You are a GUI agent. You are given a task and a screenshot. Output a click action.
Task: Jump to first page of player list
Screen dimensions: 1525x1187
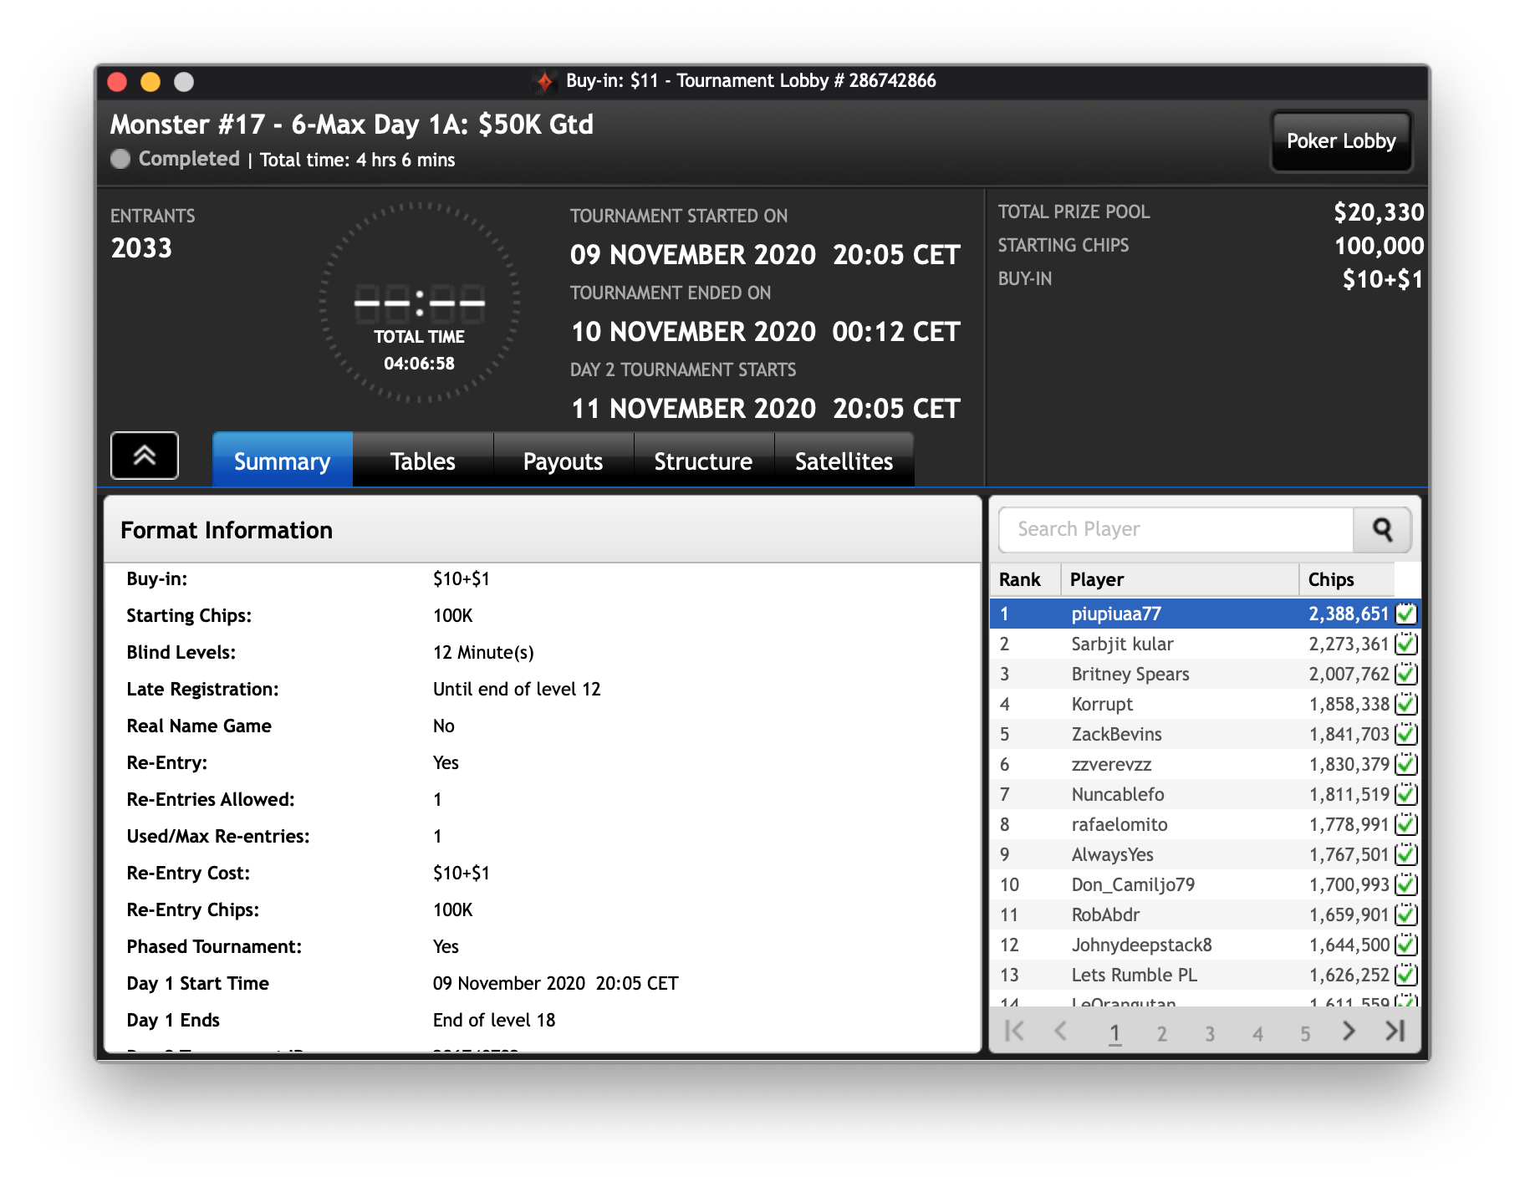tap(1014, 1032)
